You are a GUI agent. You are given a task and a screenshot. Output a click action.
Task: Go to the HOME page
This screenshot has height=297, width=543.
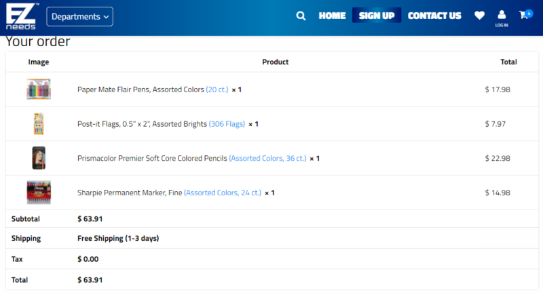(x=332, y=16)
